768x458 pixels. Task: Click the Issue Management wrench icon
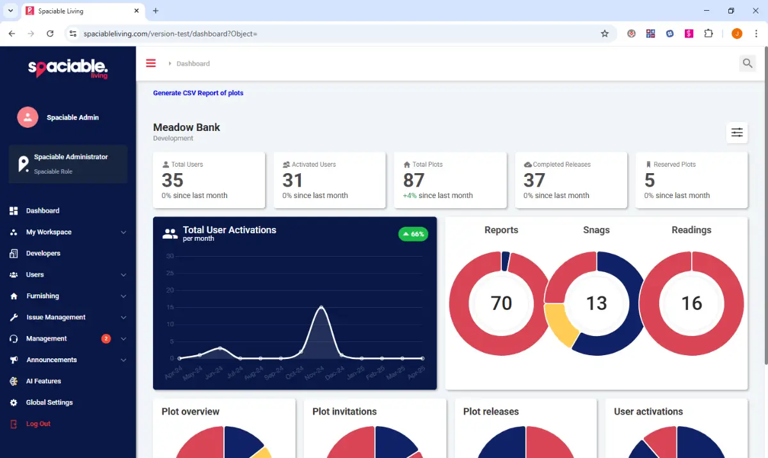click(13, 317)
